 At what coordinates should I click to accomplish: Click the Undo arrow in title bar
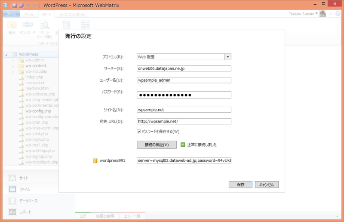[28, 6]
